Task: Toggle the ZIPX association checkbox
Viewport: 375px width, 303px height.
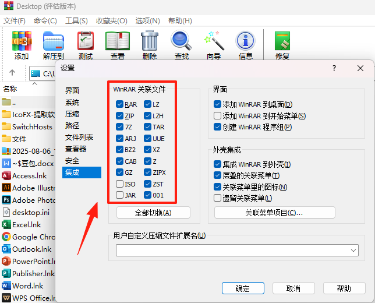Action: pyautogui.click(x=147, y=172)
